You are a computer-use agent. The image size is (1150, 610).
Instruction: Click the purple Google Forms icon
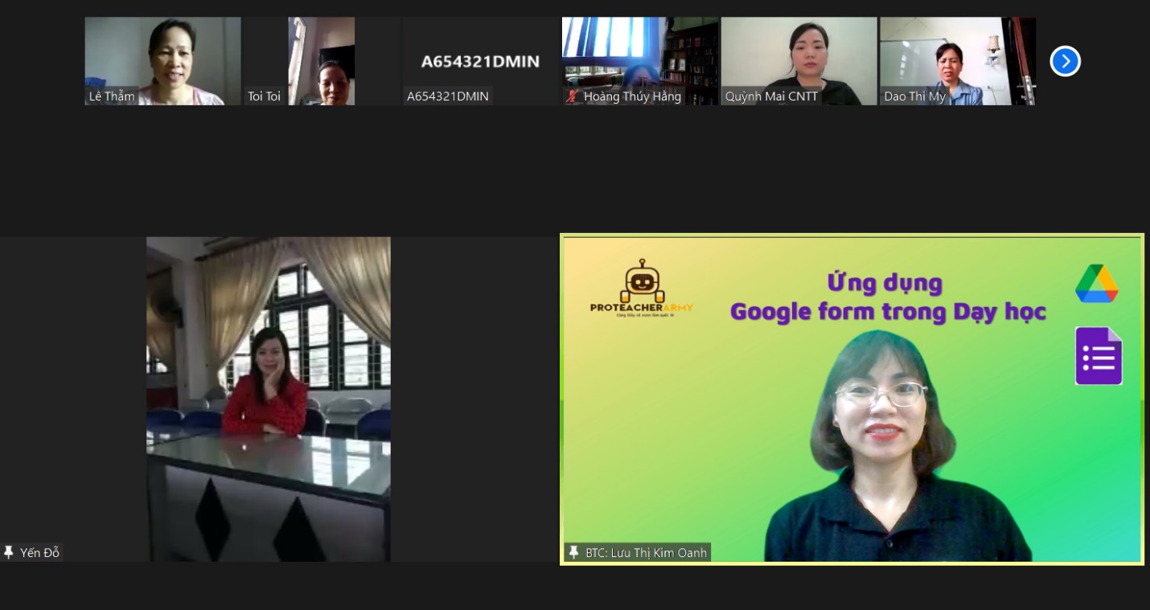[x=1099, y=356]
